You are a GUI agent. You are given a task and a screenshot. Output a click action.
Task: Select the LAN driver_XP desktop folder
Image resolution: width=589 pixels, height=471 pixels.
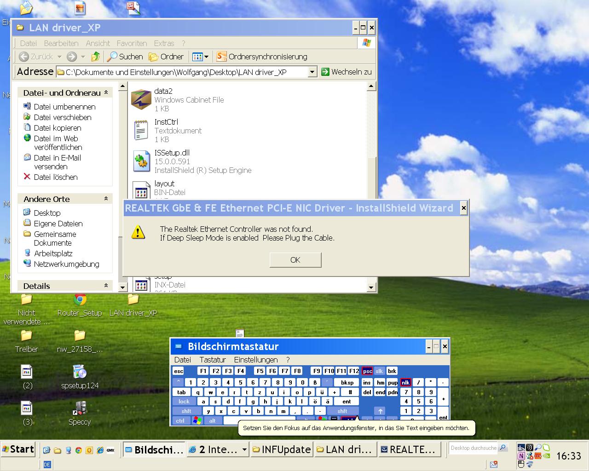133,305
